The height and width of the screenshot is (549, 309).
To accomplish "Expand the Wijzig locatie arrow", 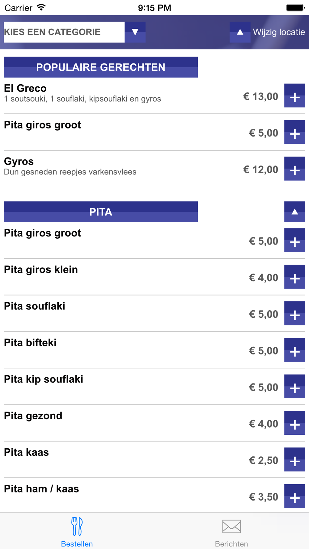I will point(240,32).
